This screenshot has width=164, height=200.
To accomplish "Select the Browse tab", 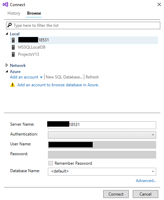I will (x=34, y=13).
